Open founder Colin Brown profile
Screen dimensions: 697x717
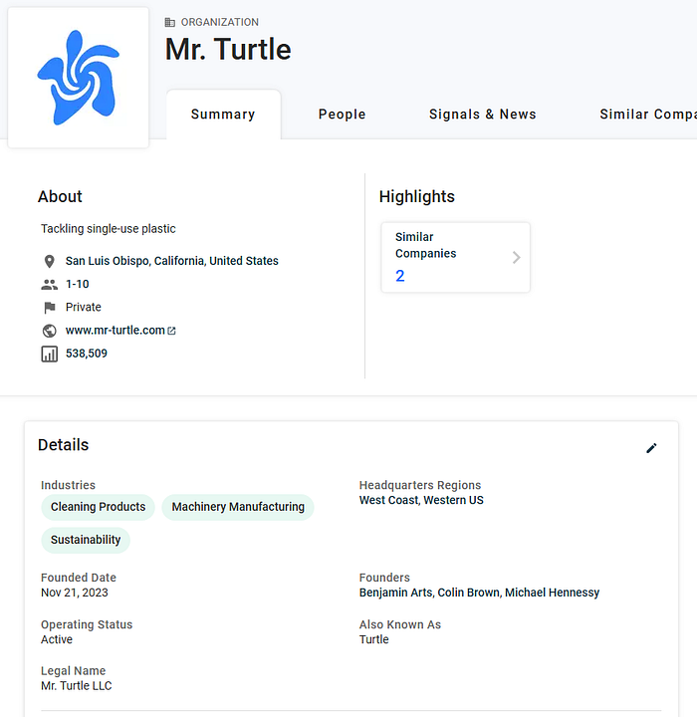[x=468, y=593]
